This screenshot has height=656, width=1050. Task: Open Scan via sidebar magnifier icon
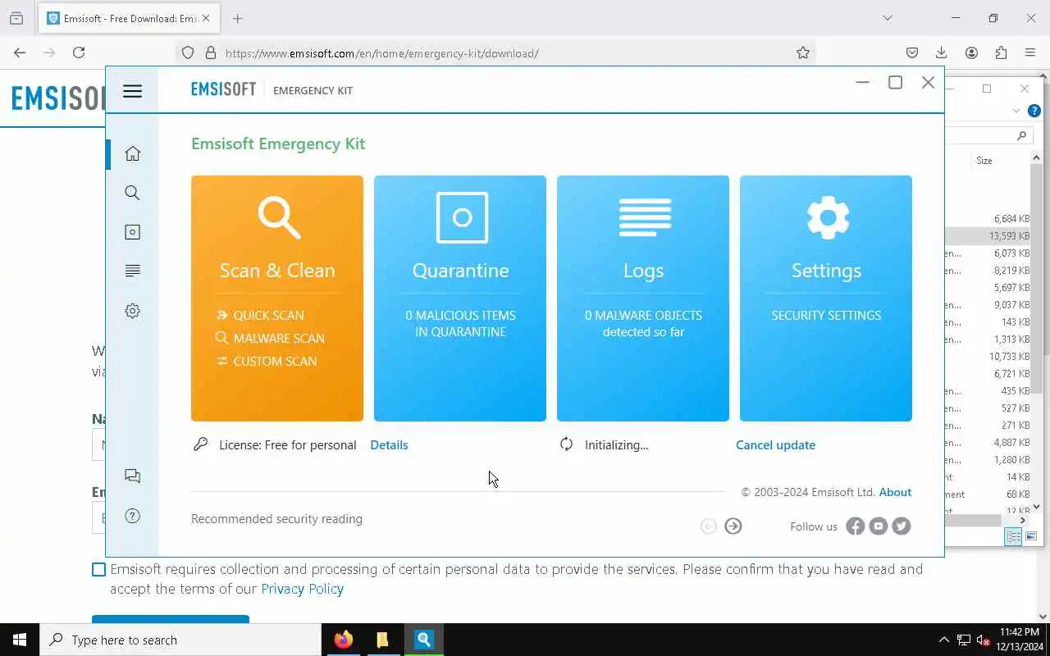132,193
